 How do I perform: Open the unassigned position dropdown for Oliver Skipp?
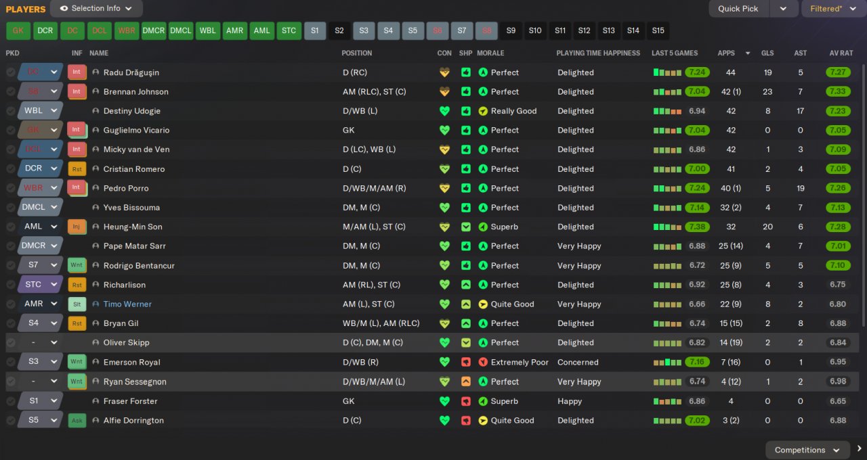click(x=40, y=343)
